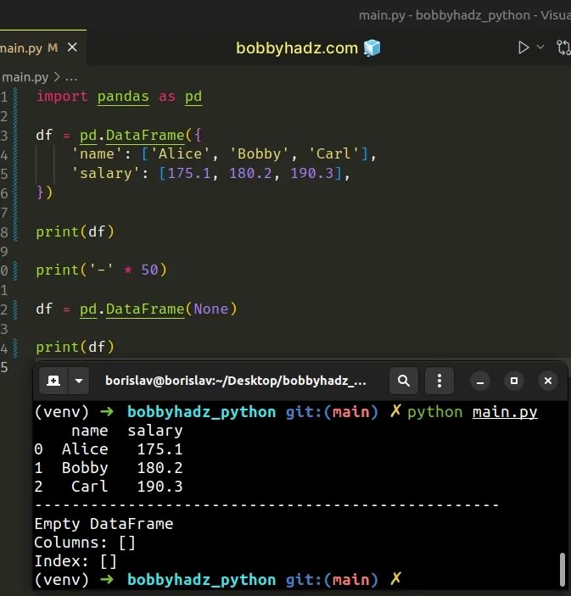Click the 'name' key on line 4

(97, 154)
